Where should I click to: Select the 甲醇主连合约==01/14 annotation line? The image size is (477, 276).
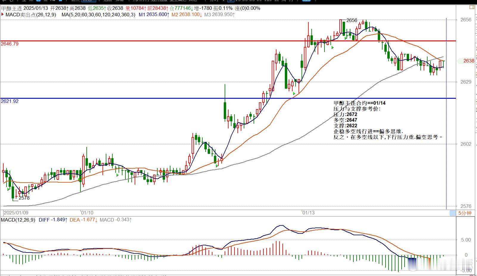(360, 103)
